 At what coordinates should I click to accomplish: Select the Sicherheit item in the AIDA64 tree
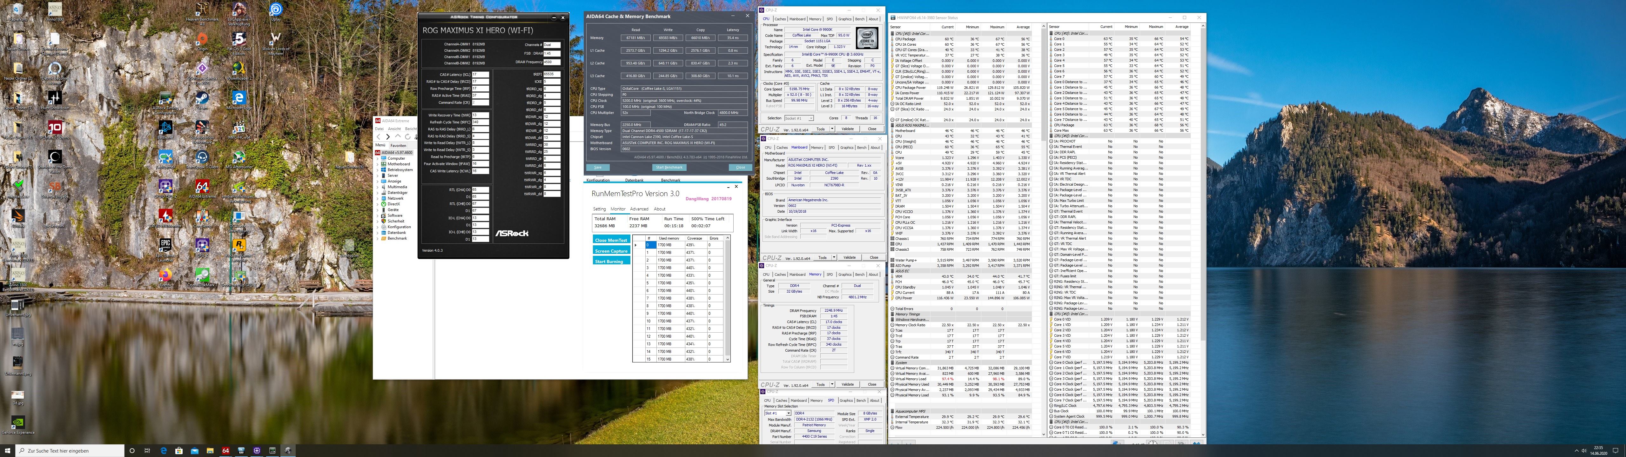[x=396, y=221]
